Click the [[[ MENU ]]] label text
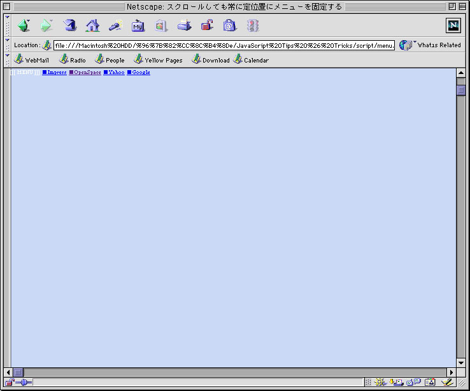The width and height of the screenshot is (470, 391). point(25,72)
